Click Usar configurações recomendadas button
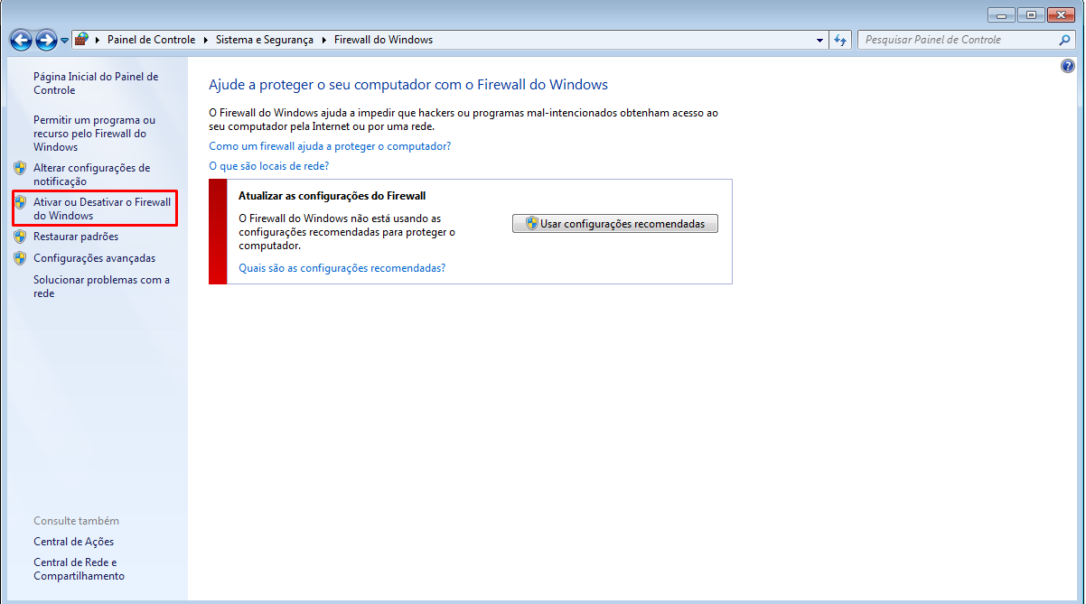Viewport: 1086px width, 604px height. [x=615, y=223]
